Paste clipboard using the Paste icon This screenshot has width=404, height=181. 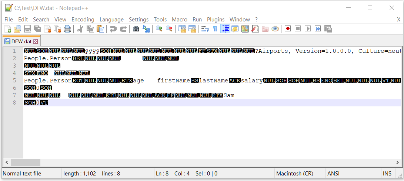[x=100, y=29]
